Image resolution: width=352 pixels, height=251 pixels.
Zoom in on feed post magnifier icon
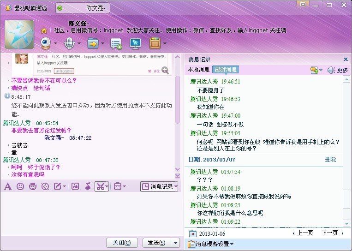(165, 70)
